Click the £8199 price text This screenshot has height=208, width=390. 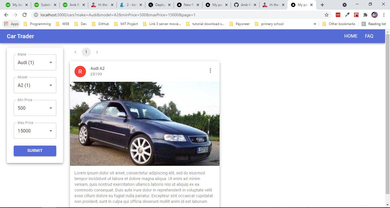point(96,74)
